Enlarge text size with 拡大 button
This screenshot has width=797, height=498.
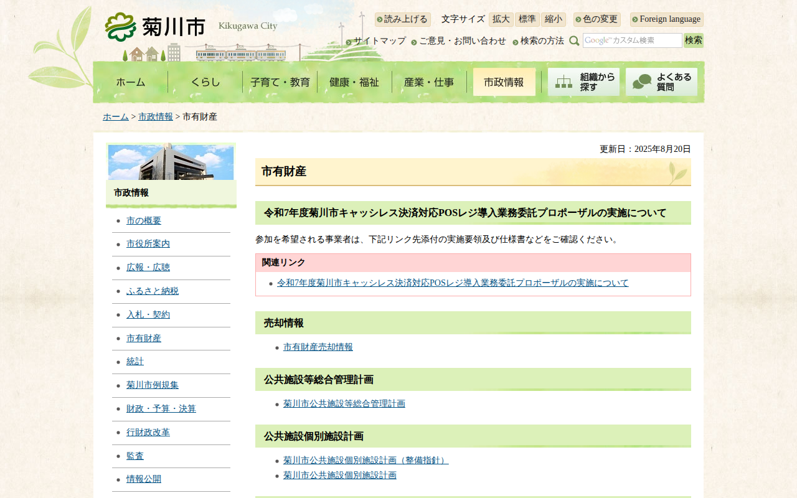tap(501, 19)
